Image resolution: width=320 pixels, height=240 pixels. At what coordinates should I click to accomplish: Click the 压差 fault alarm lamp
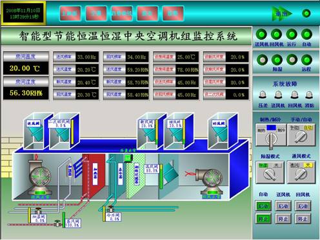(x=263, y=95)
